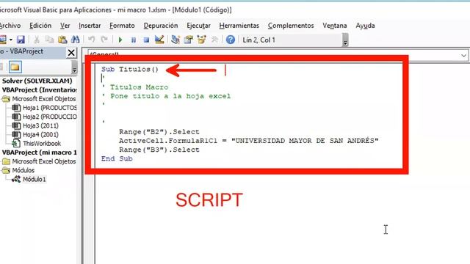This screenshot has width=470, height=264.
Task: Open the procedure dropdown arrow in code window
Action: 463,56
